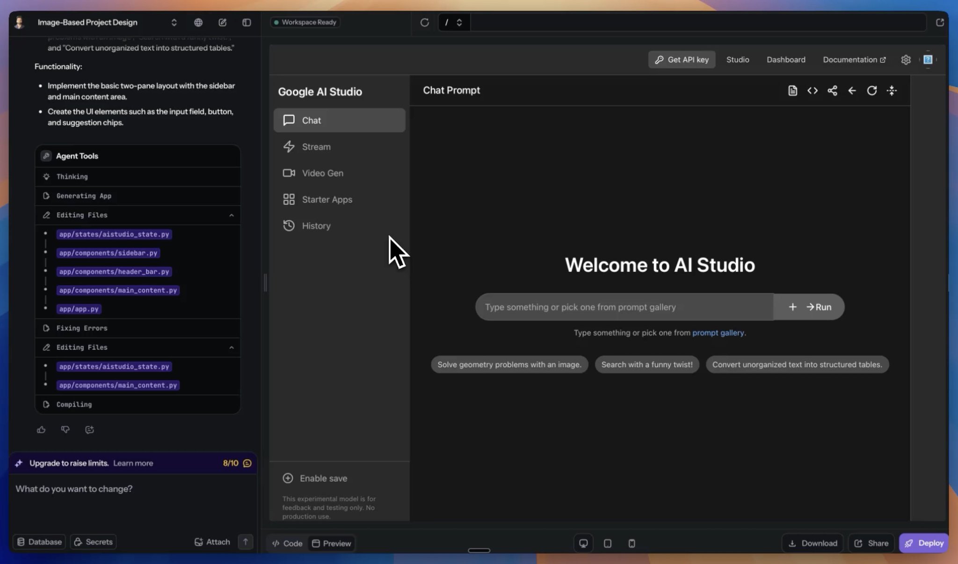Image resolution: width=958 pixels, height=564 pixels.
Task: Open the prompt gallery link
Action: (x=718, y=333)
